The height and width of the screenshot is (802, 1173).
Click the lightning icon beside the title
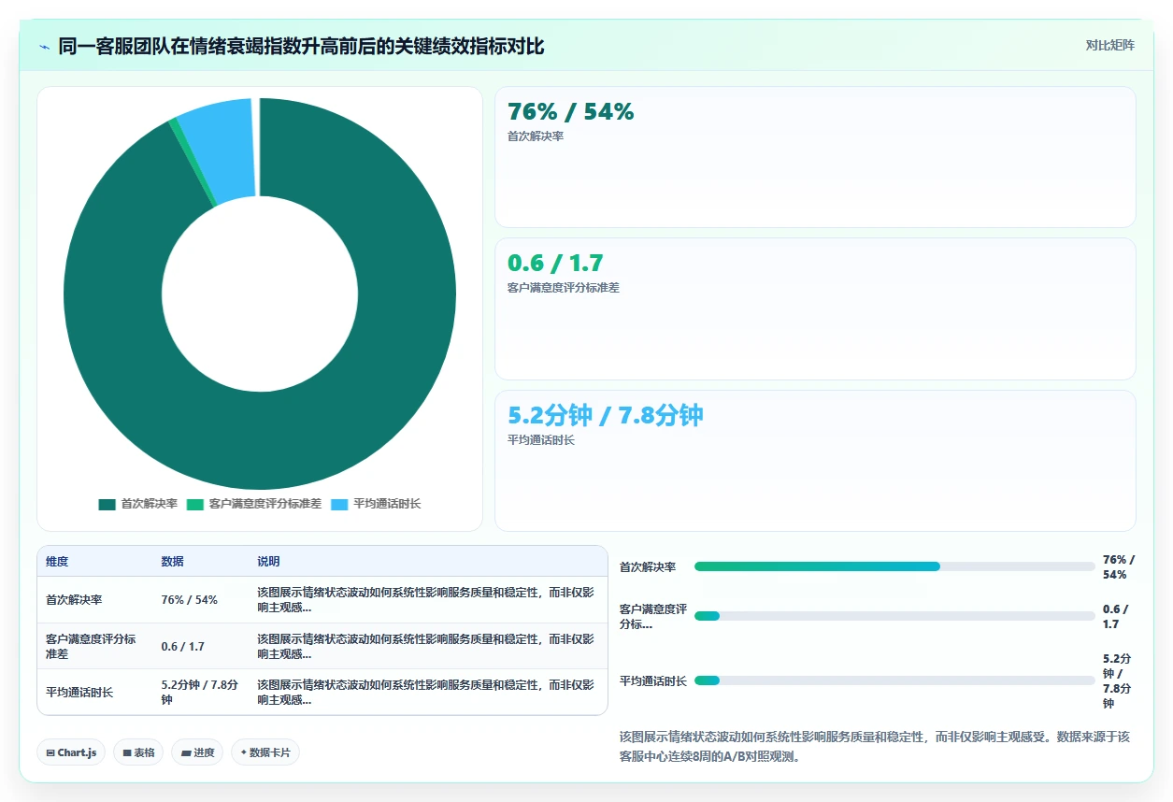45,47
